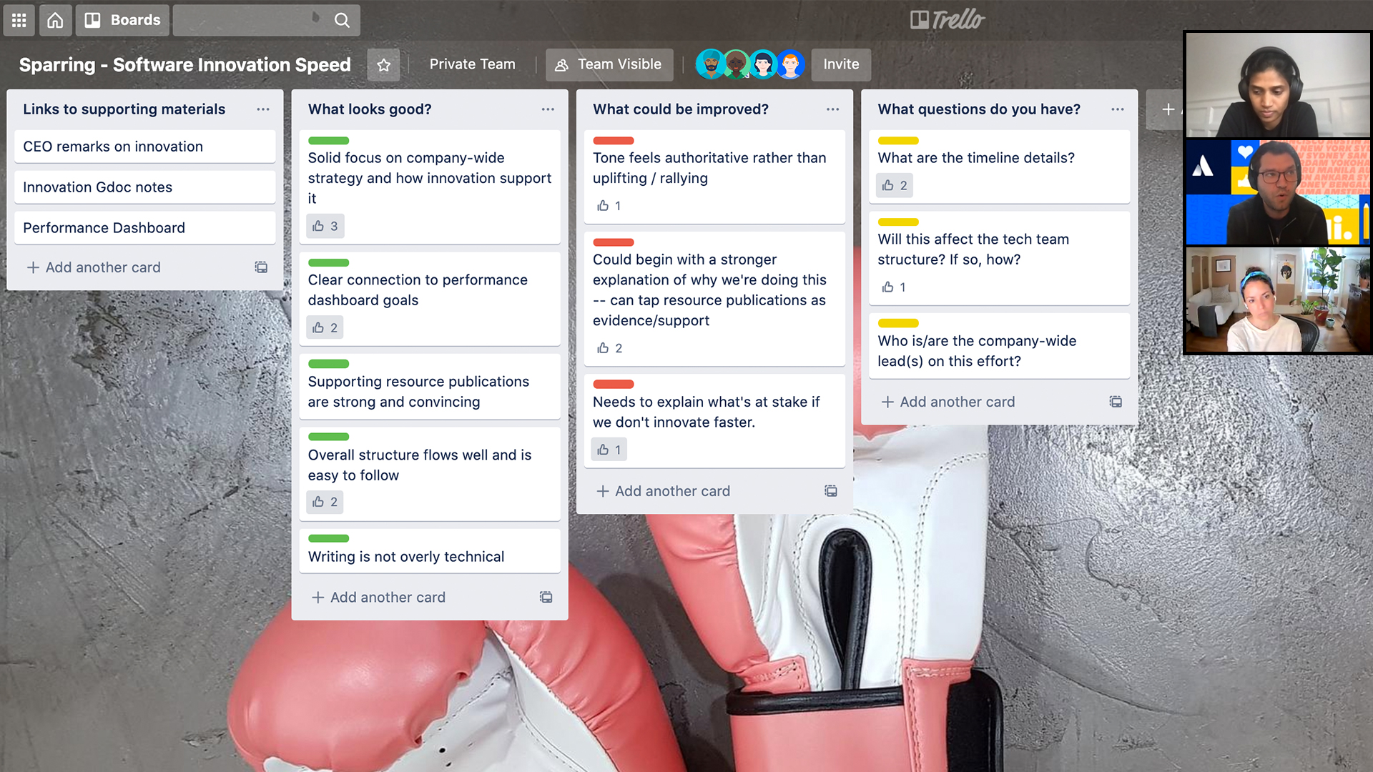Expand the 'Links to supporting materials' column menu

pyautogui.click(x=262, y=109)
